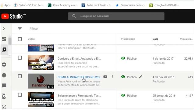Click the date '4 de nov de 2016'
195x110 pixels.
(x=163, y=77)
